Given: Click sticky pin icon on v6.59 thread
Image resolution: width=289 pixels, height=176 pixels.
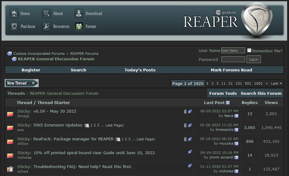Looking at the screenshot, I should [x=190, y=111].
